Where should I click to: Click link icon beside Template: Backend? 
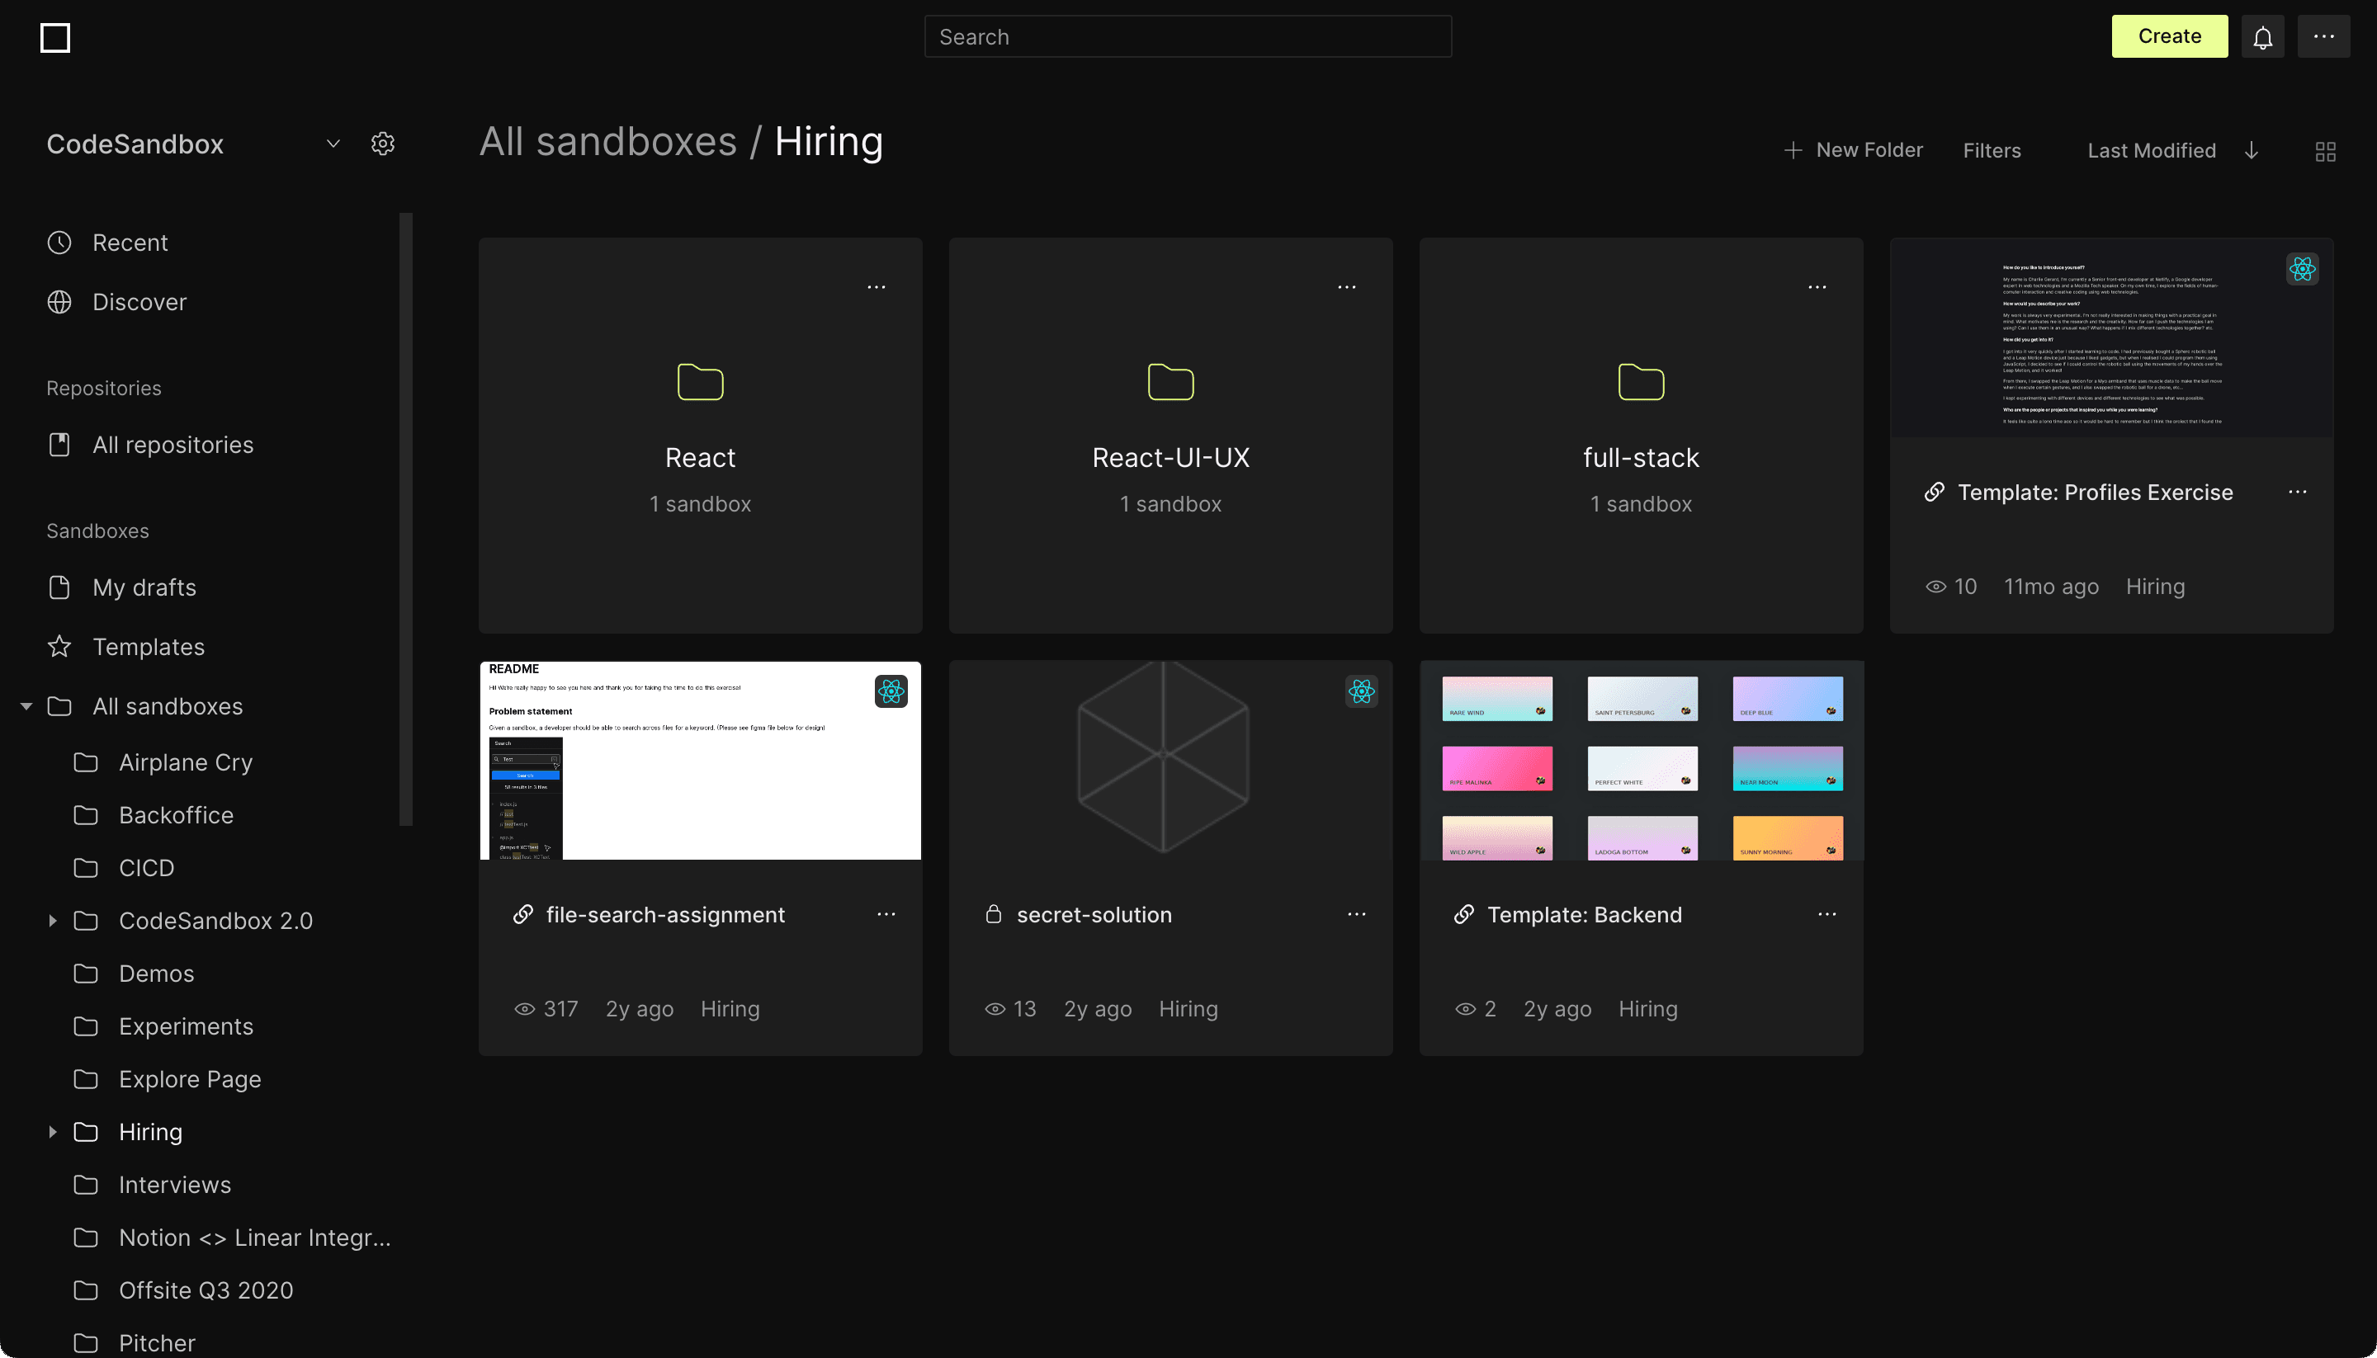tap(1463, 915)
